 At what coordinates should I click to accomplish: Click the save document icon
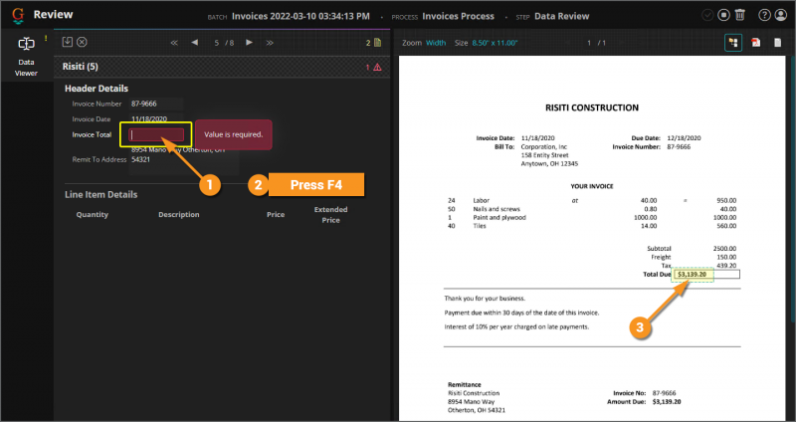68,42
